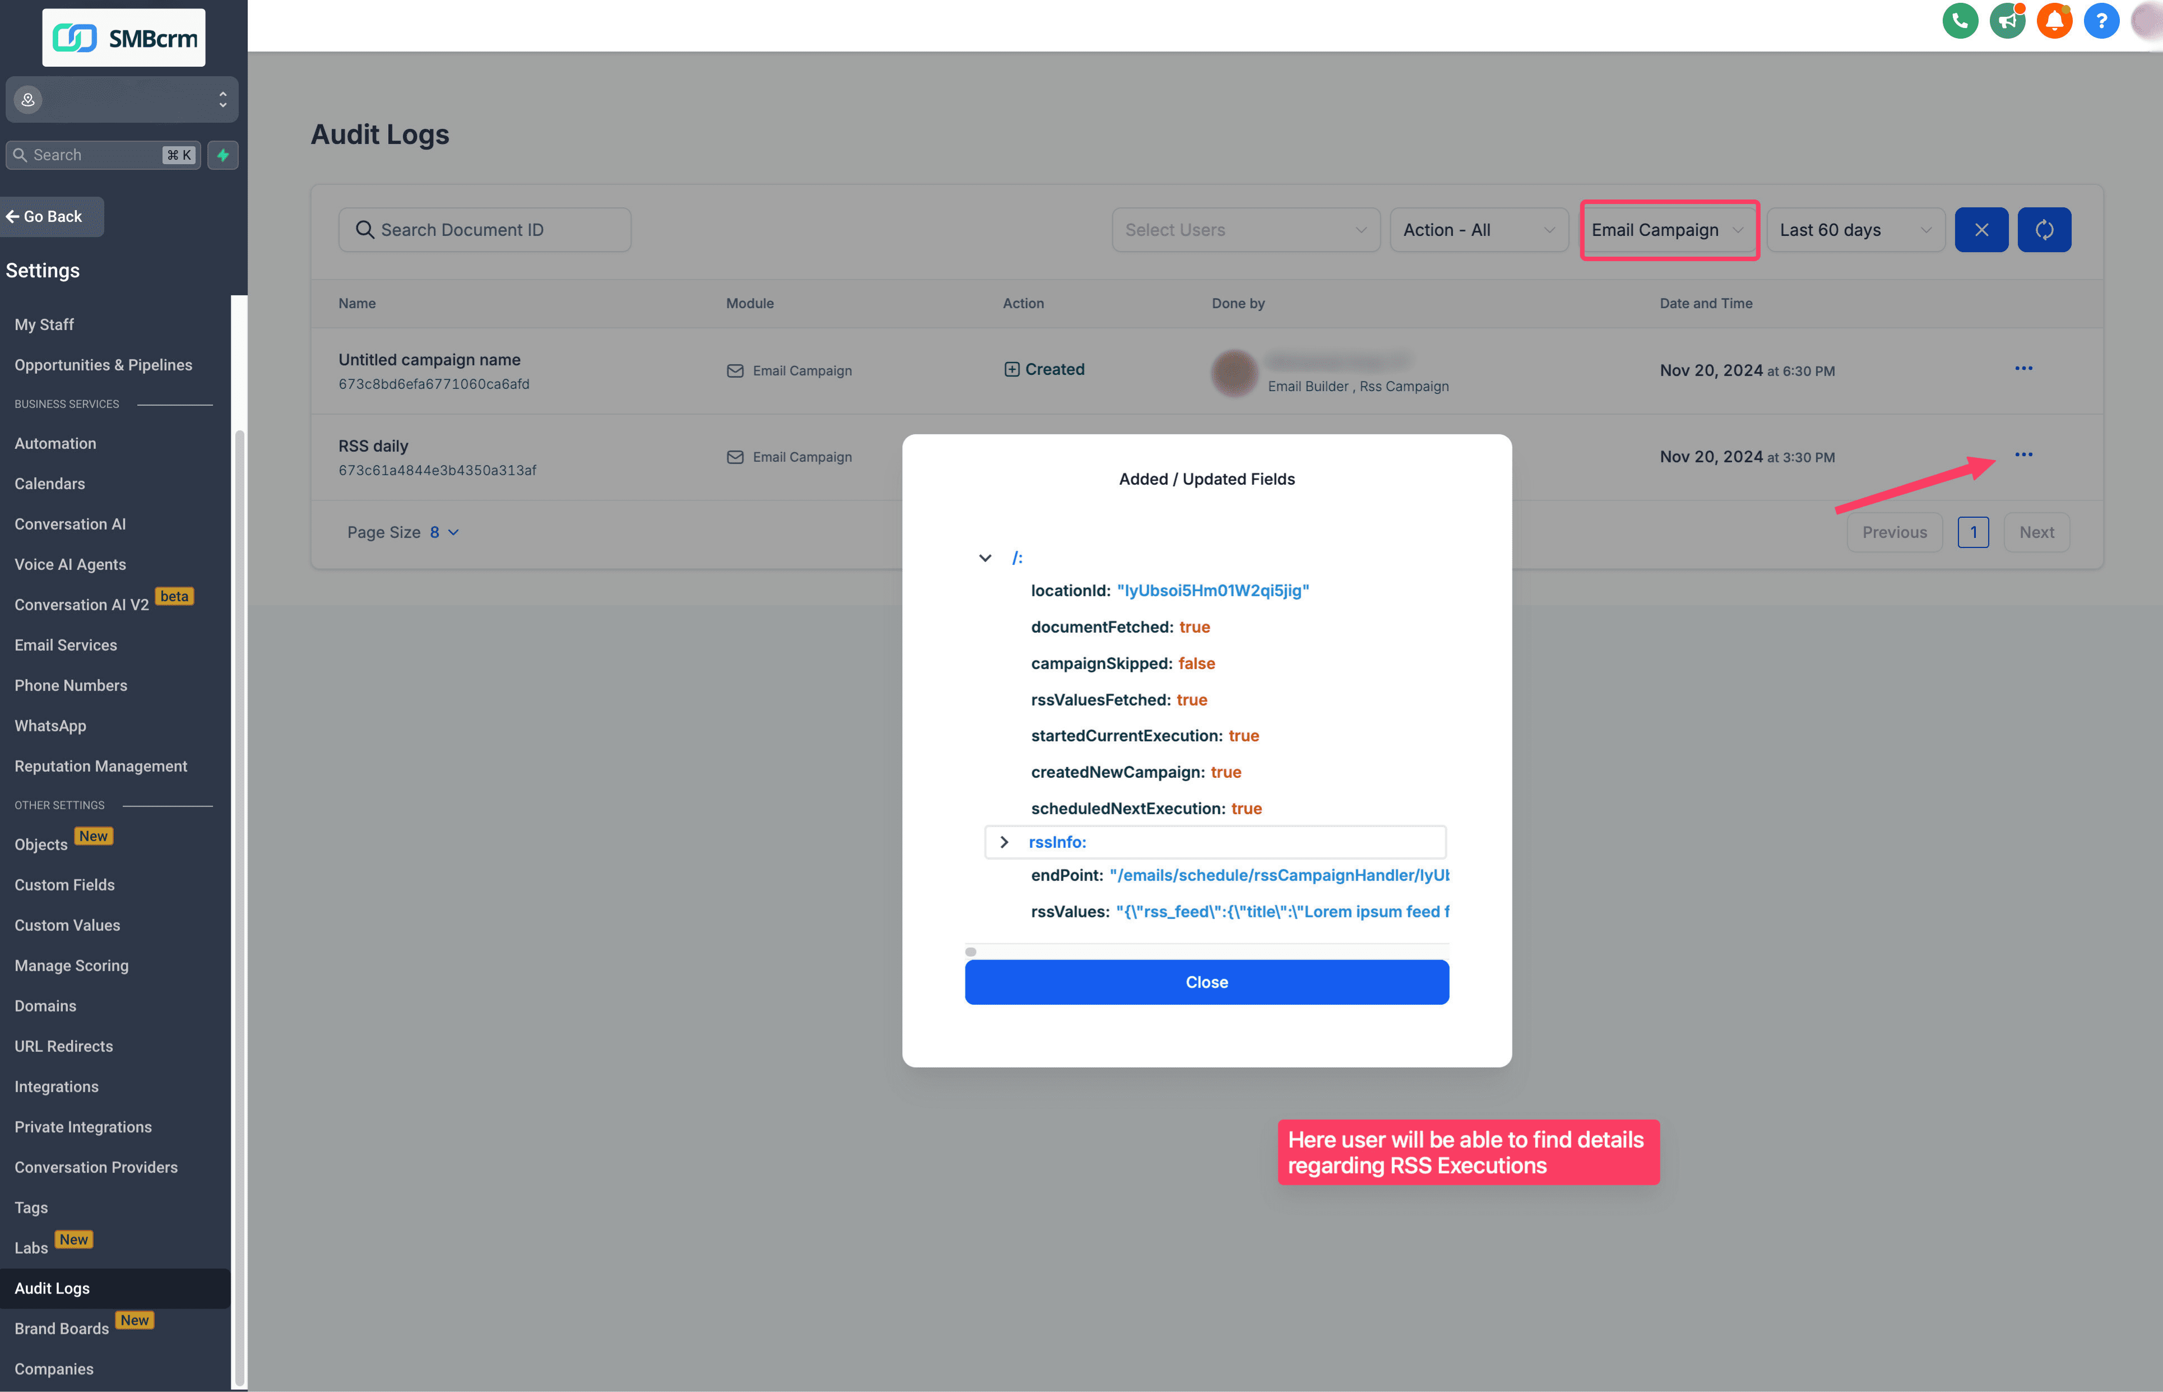Viewport: 2163px width, 1392px height.
Task: Open Automation settings
Action: 55,444
